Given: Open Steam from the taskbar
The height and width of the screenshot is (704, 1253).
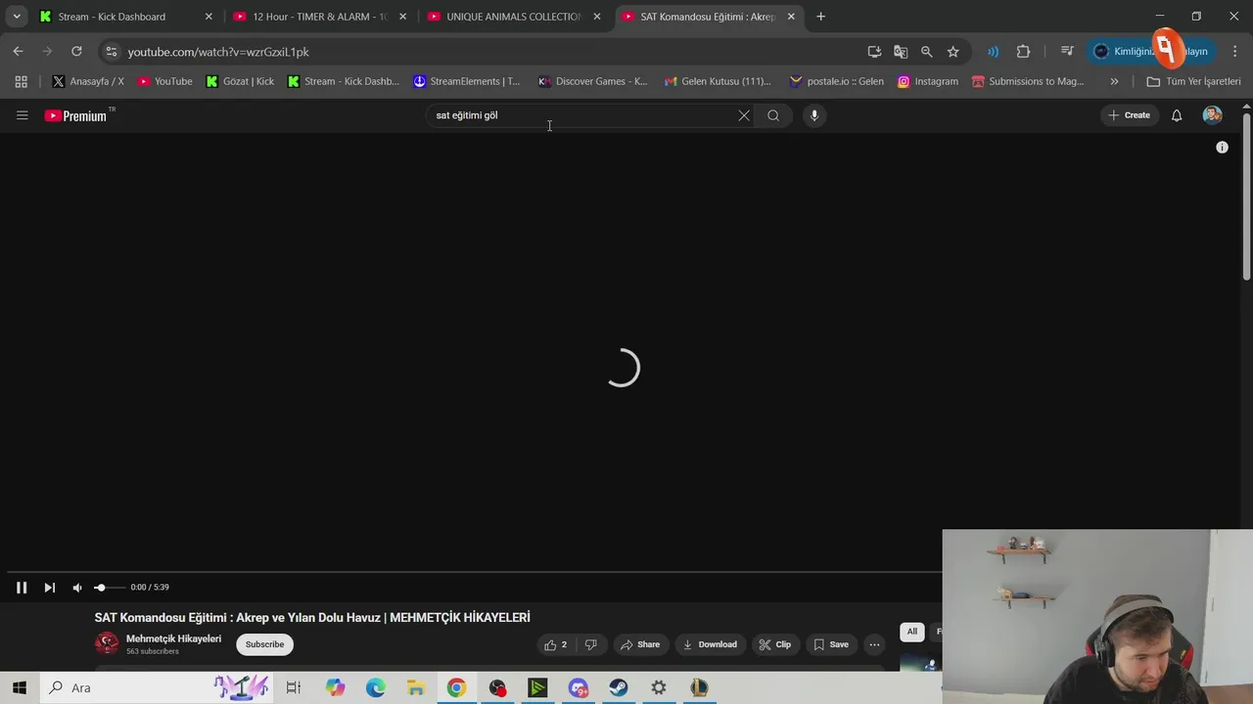Looking at the screenshot, I should click(x=619, y=688).
